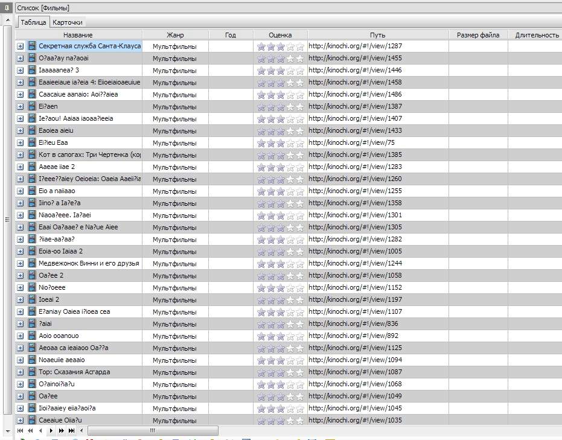The height and width of the screenshot is (440, 562).
Task: Click film icon in 'Eio a naiiaao' row
Action: [x=32, y=191]
